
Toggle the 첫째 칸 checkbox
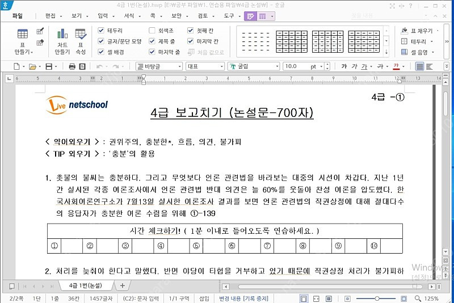tap(190, 30)
